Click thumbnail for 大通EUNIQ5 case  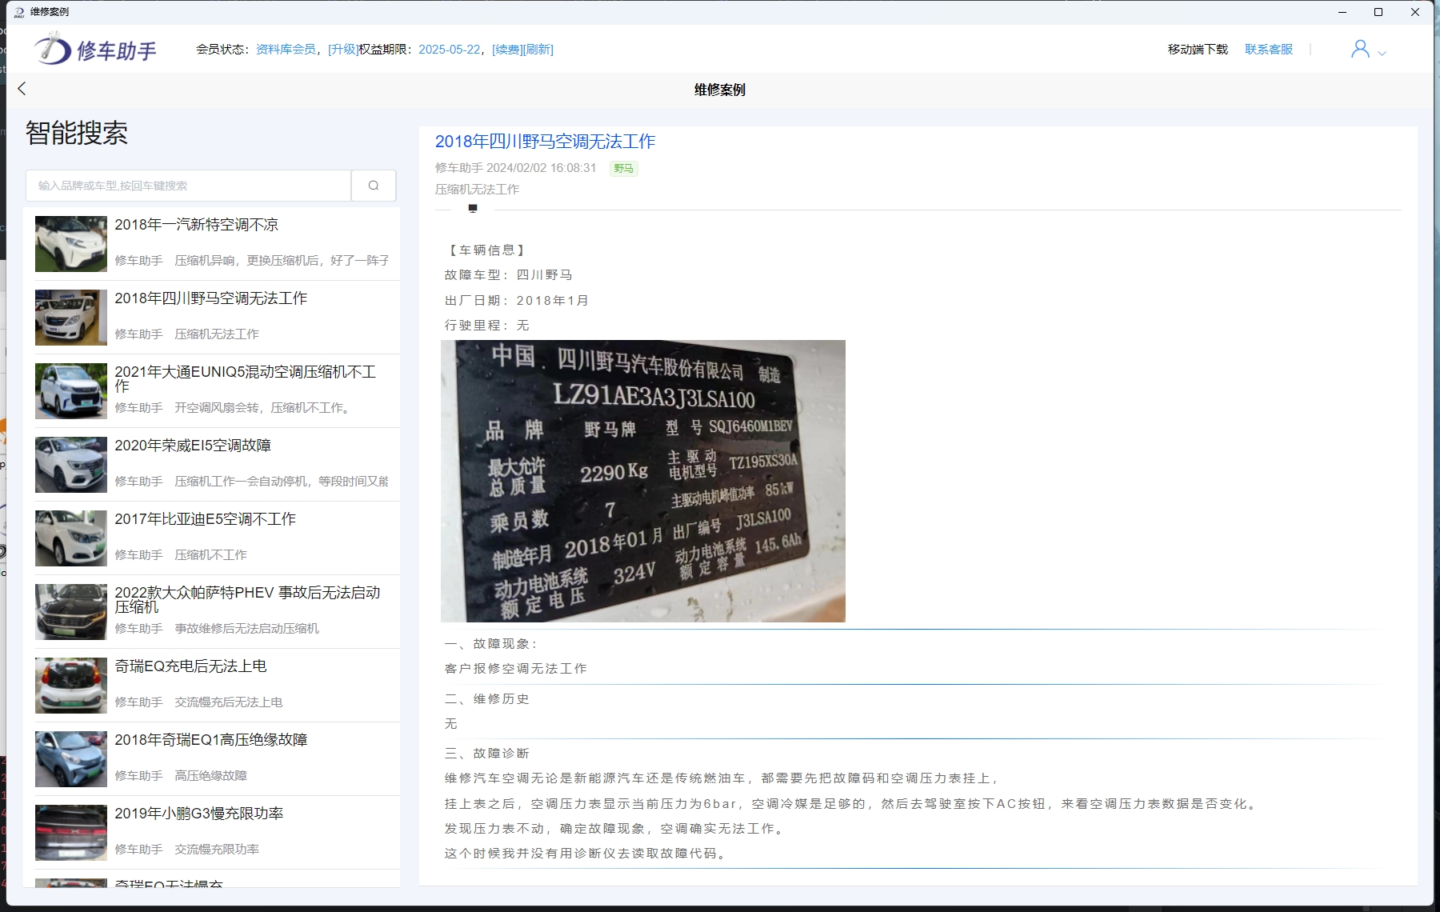tap(71, 391)
